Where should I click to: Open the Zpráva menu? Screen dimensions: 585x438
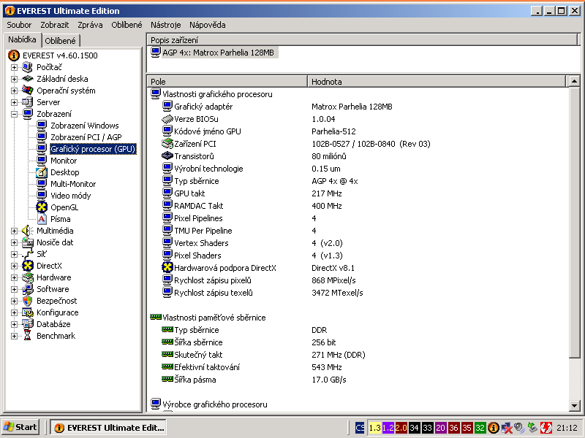(x=90, y=25)
